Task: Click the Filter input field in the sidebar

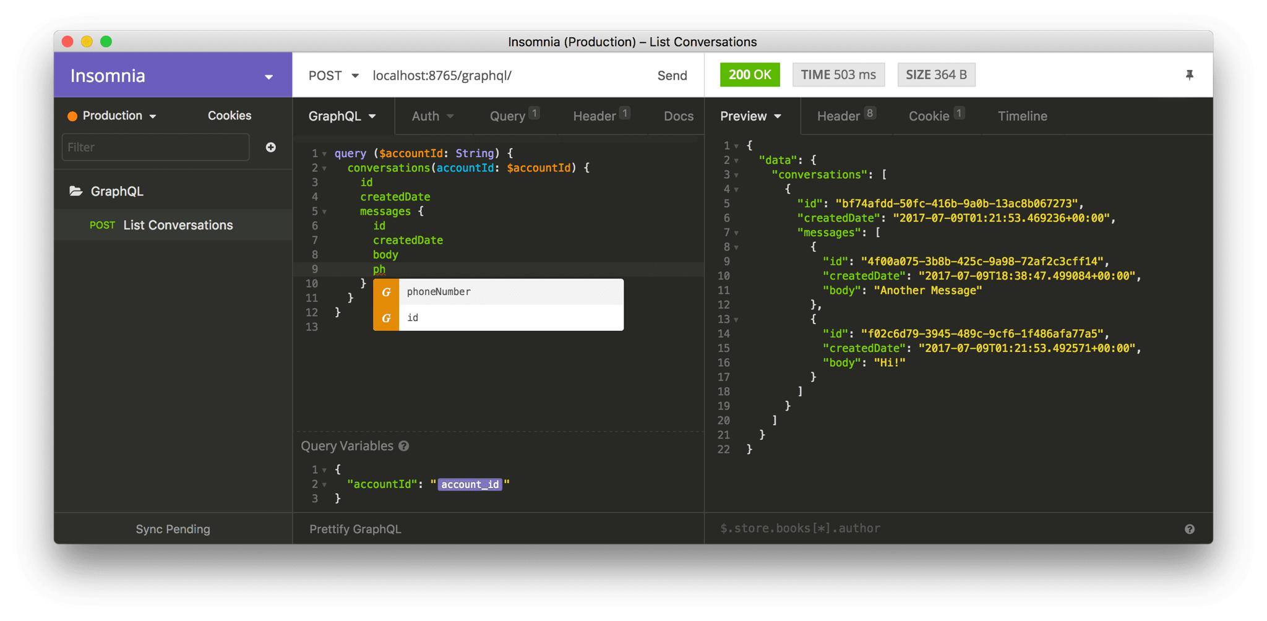Action: [155, 147]
